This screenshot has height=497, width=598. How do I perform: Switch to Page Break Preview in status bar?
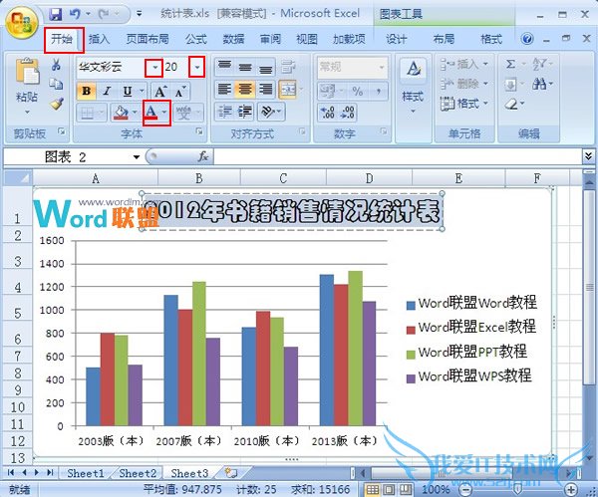point(405,489)
